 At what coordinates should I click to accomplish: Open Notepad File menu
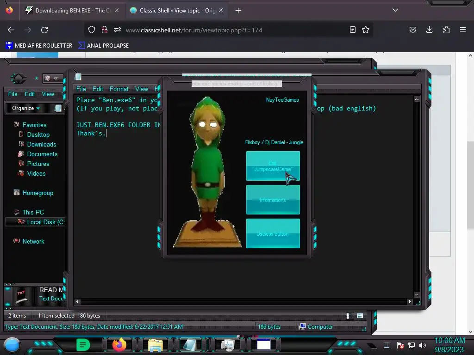(x=81, y=89)
